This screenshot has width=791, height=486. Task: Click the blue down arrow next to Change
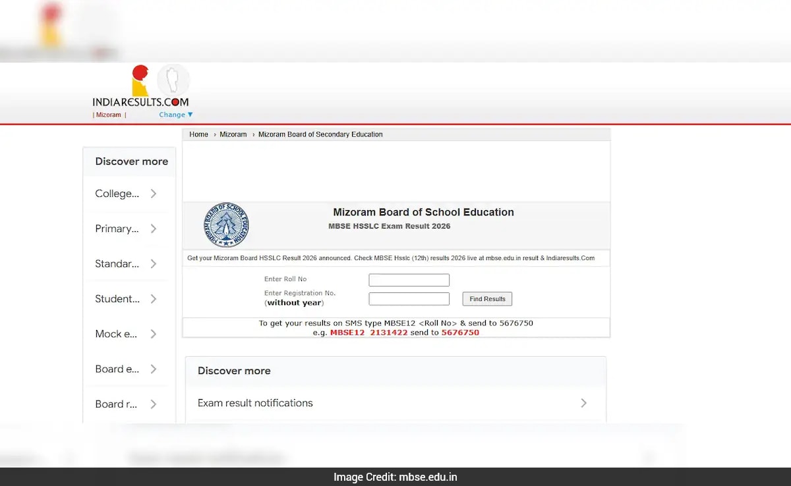190,114
